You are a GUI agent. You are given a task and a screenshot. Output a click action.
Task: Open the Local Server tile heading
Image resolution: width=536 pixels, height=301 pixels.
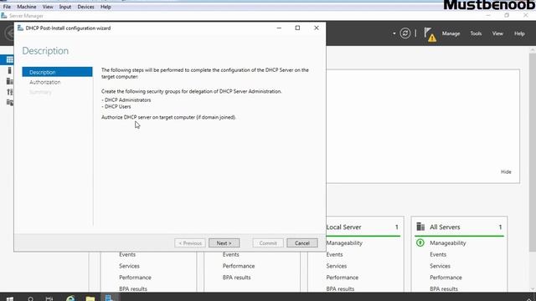pos(343,227)
